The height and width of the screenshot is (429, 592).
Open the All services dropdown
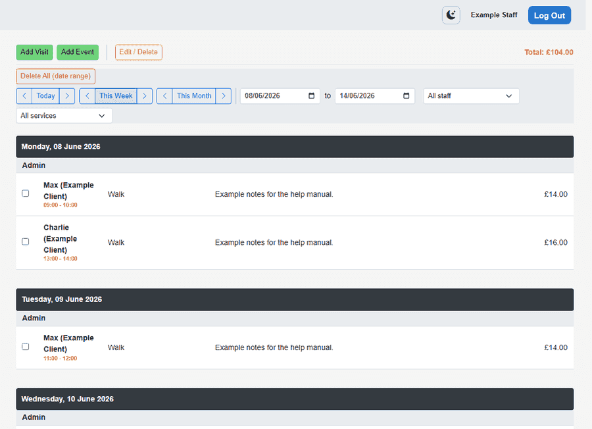point(64,116)
